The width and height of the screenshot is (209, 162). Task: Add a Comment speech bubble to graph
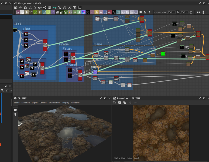pyautogui.click(x=141, y=12)
